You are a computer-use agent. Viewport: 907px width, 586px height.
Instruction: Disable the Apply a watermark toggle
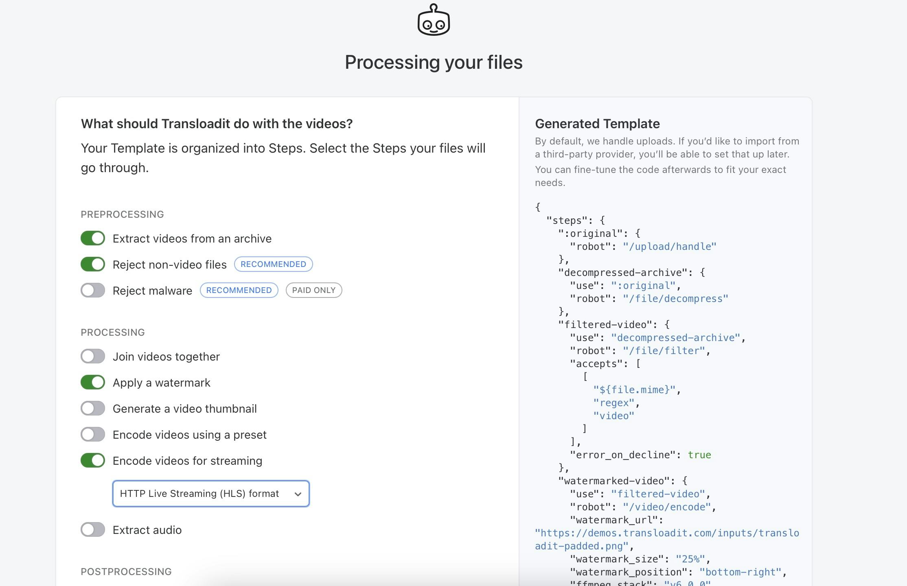tap(93, 382)
